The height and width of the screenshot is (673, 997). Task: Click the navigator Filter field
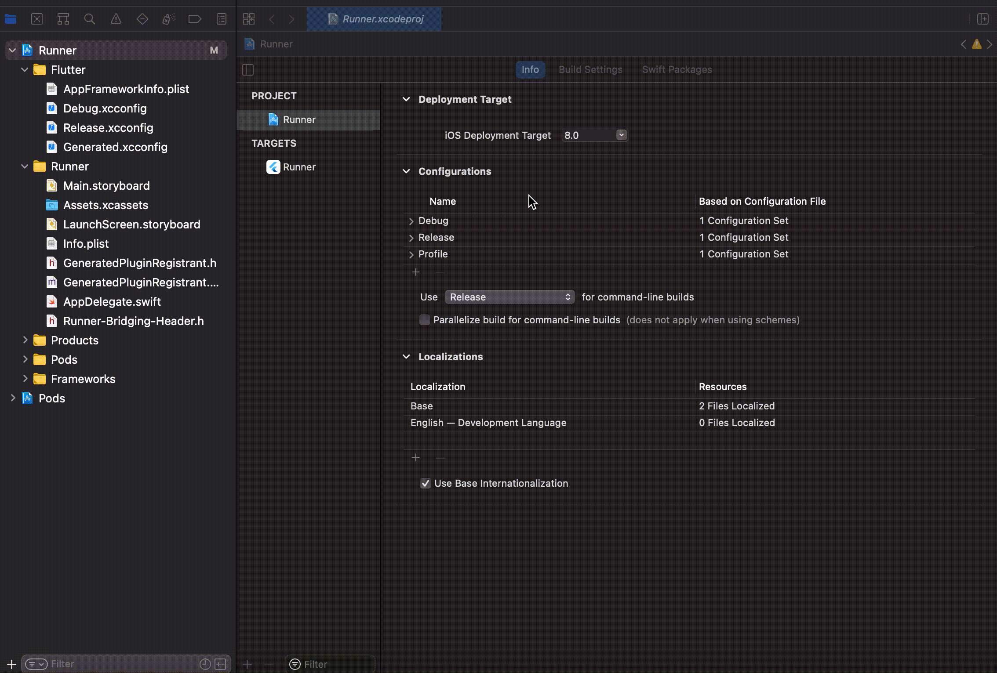tap(123, 664)
